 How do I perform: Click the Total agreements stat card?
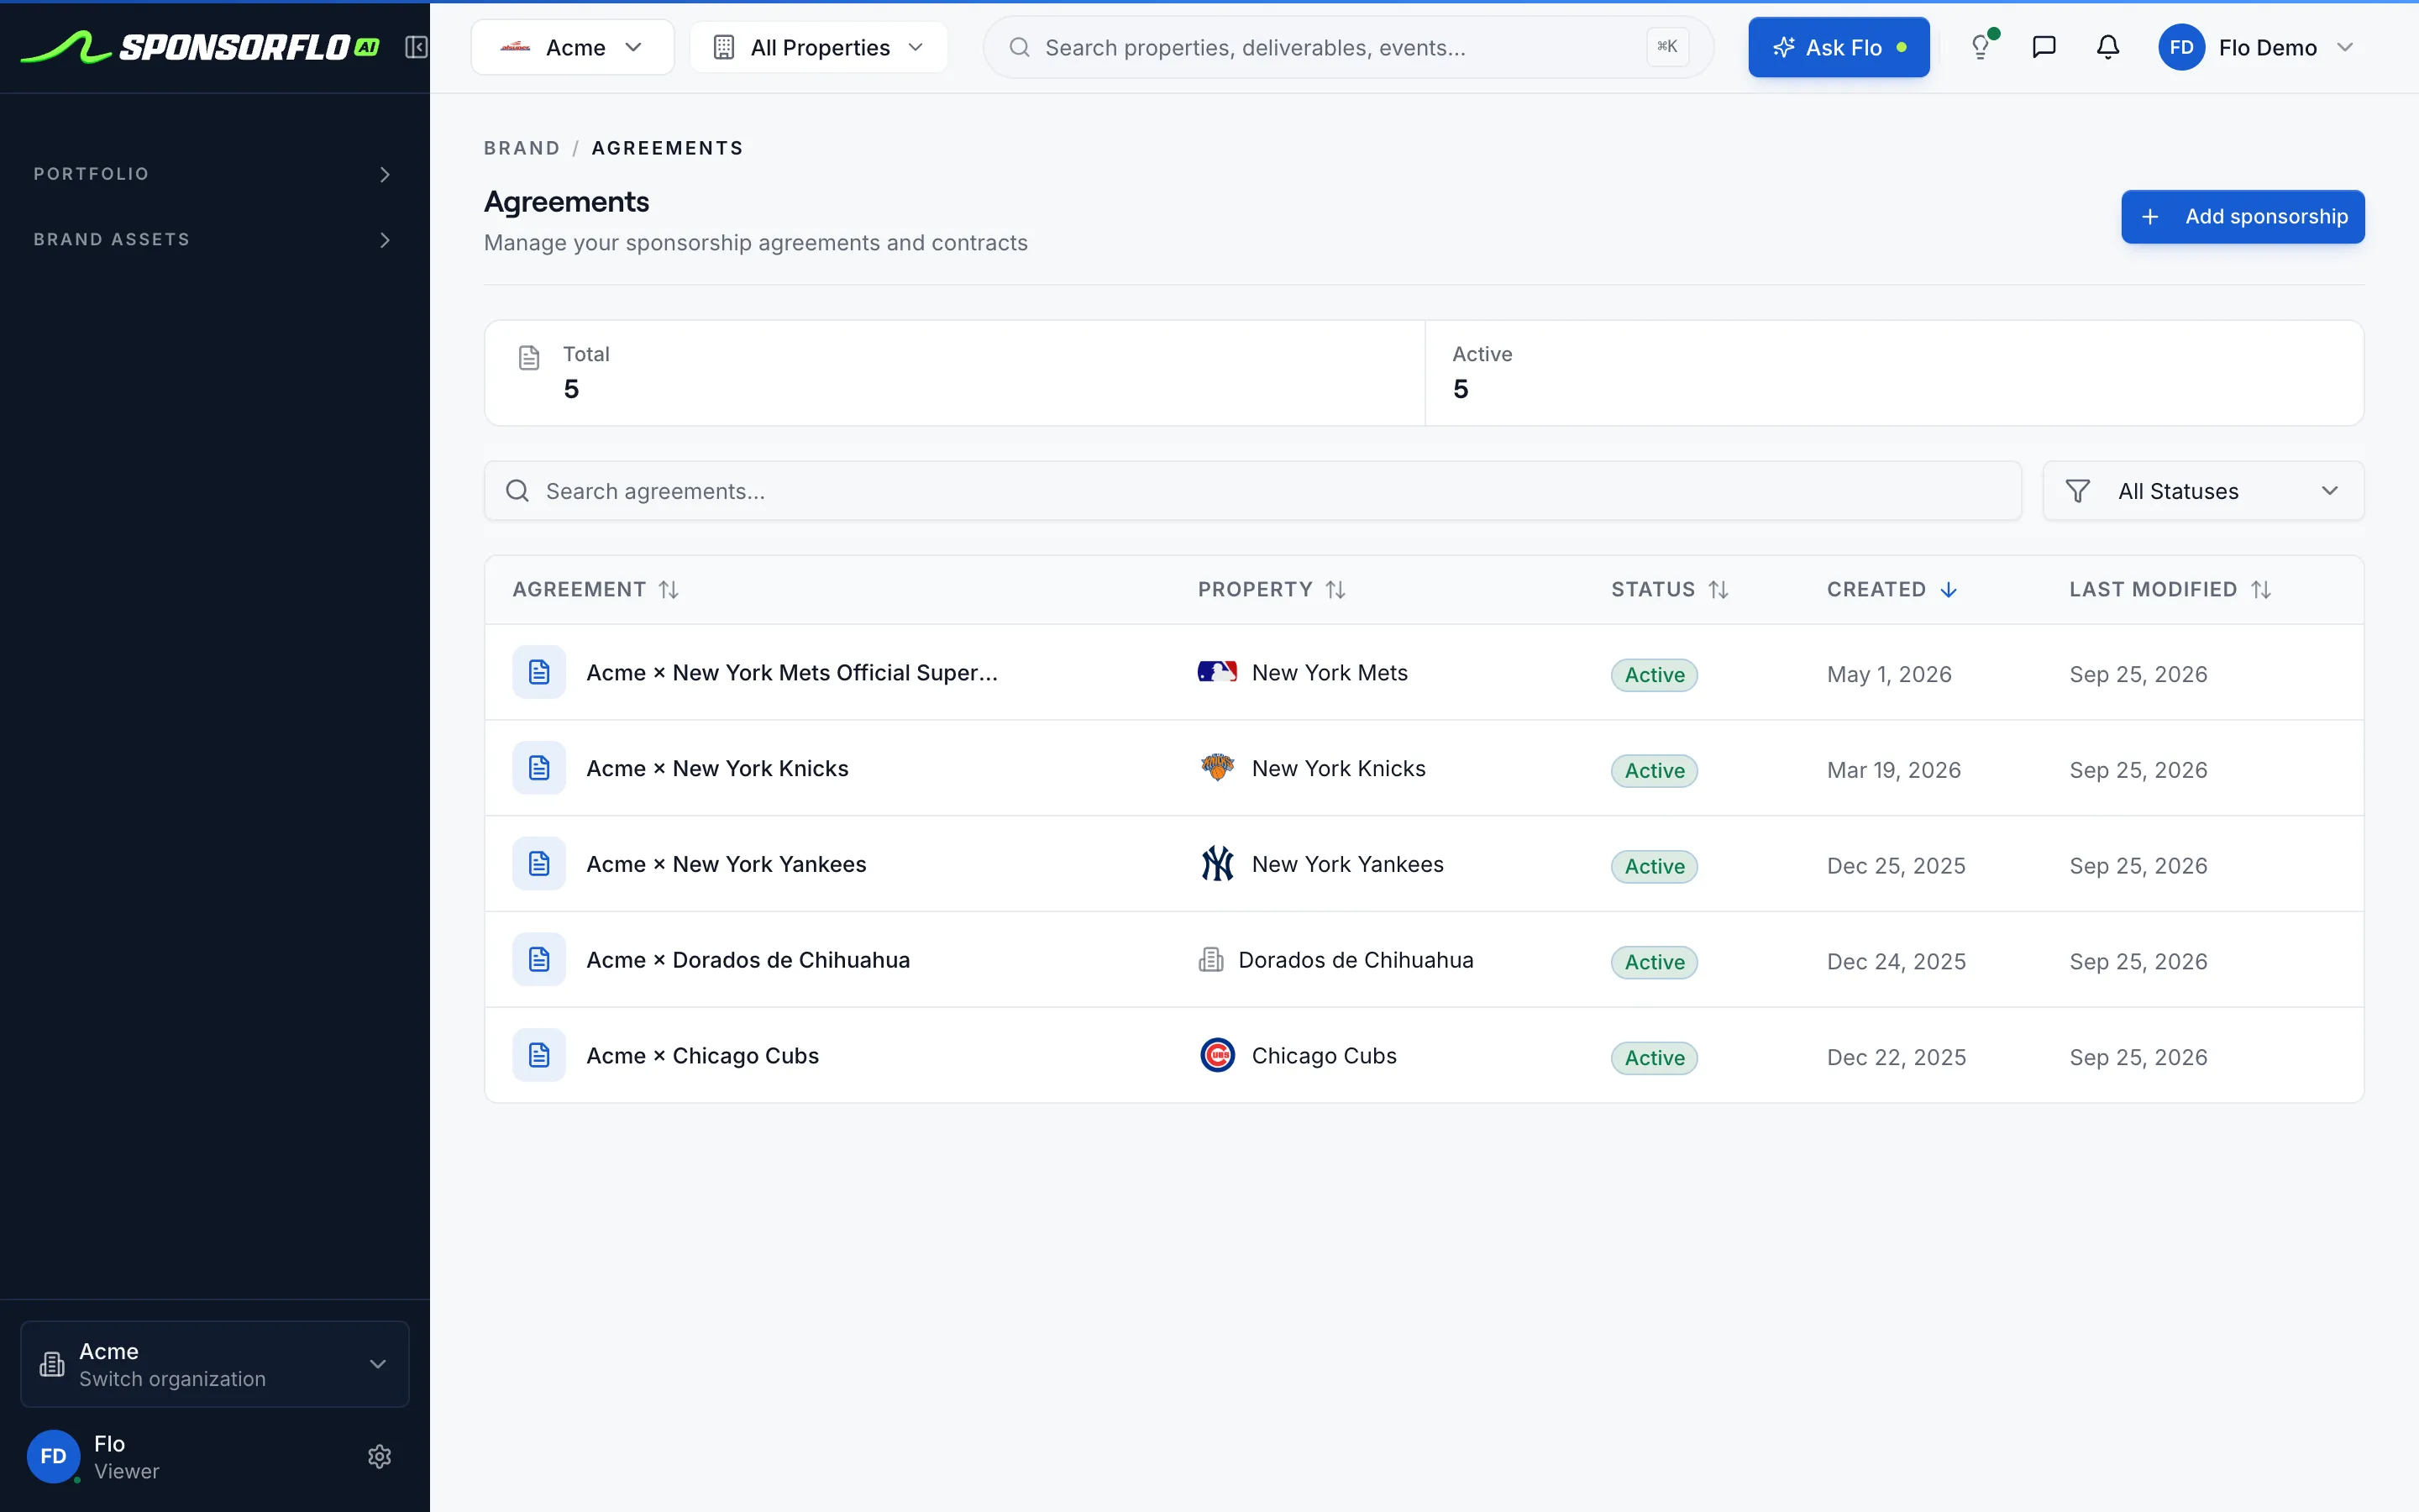pos(955,373)
